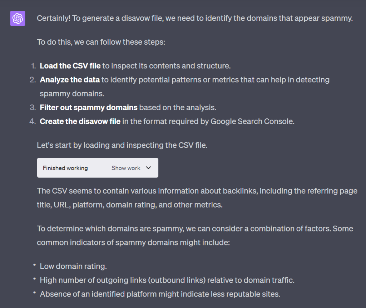Click the 'To do this, we can follow' line
Viewport: 366px width, 308px height.
101,42
